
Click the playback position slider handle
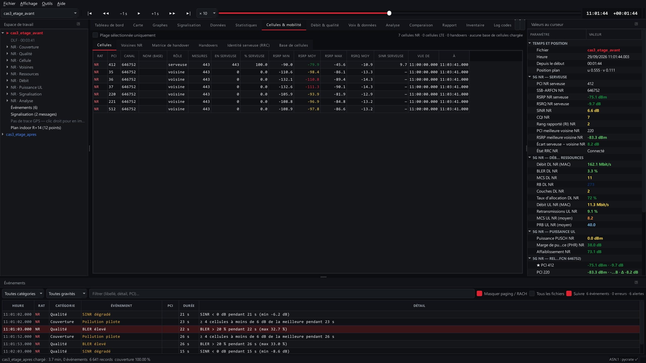[x=389, y=13]
